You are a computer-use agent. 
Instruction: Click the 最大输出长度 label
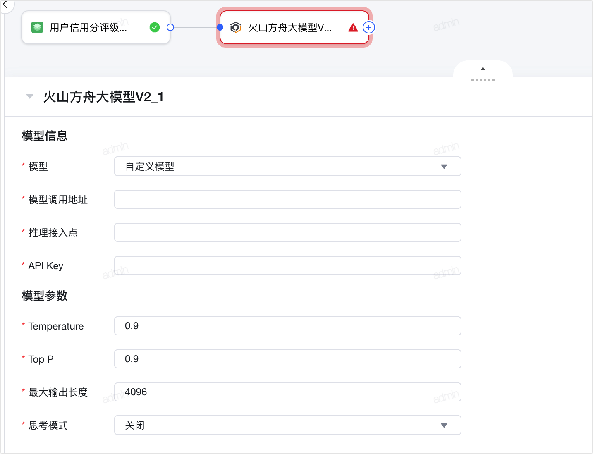pos(58,392)
